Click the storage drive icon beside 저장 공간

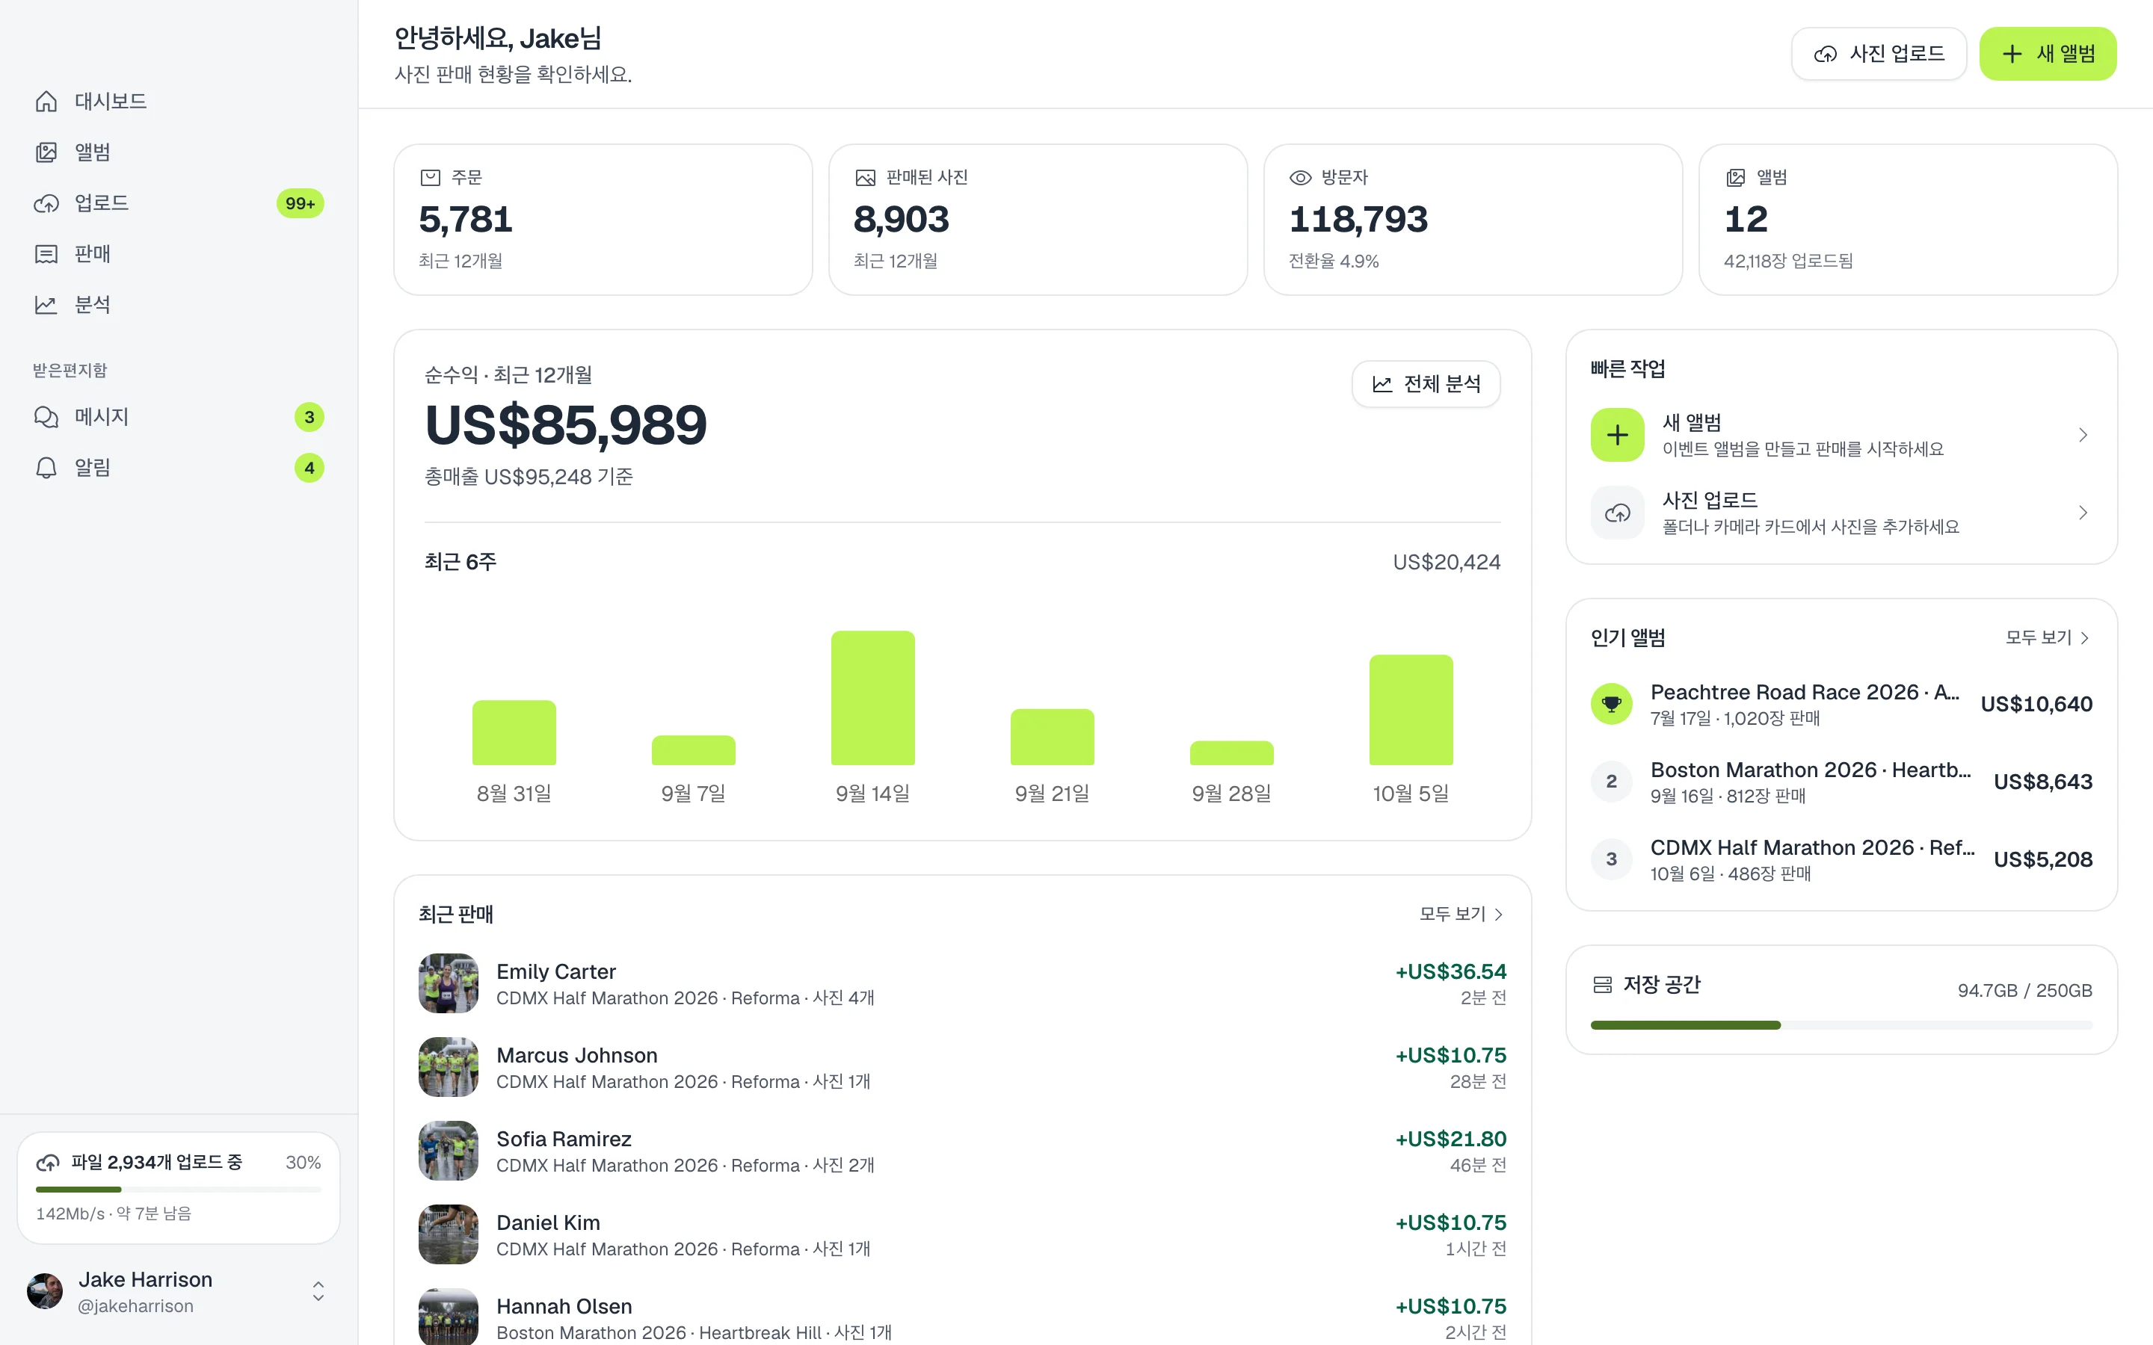click(1602, 985)
